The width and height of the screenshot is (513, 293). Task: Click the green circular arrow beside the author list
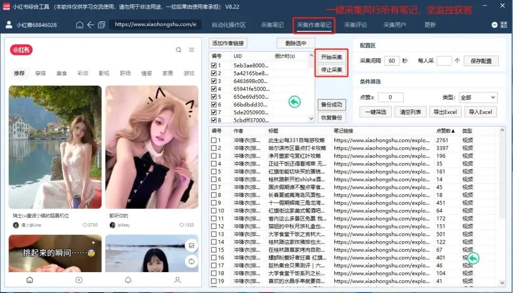pyautogui.click(x=294, y=102)
